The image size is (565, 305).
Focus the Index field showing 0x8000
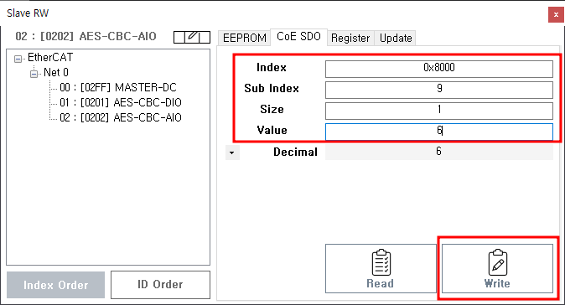coord(439,70)
